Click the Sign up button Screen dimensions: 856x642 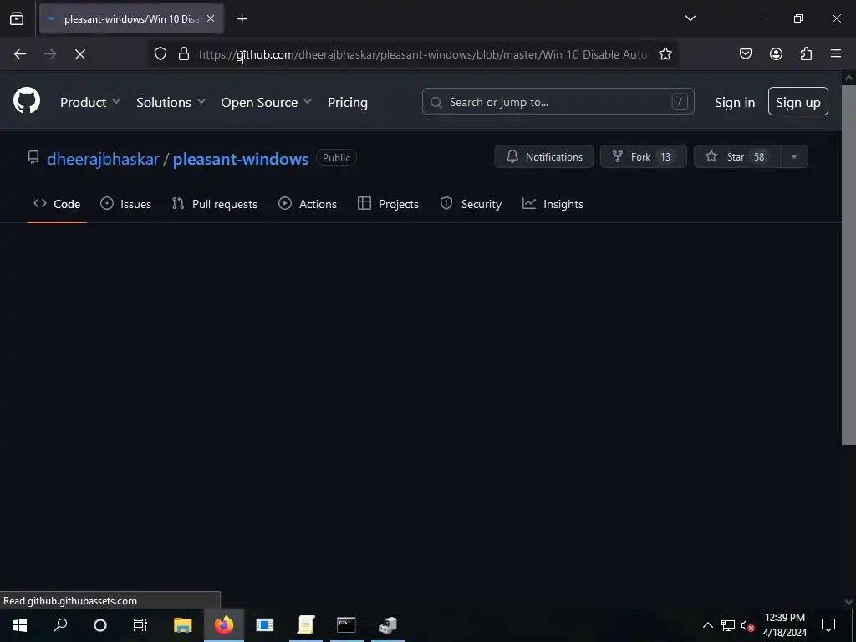[797, 101]
